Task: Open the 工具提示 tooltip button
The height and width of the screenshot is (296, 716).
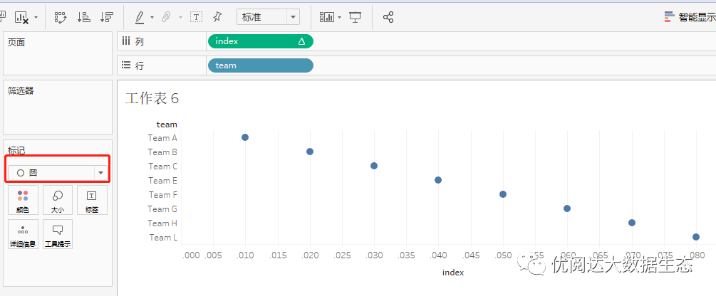Action: tap(58, 234)
